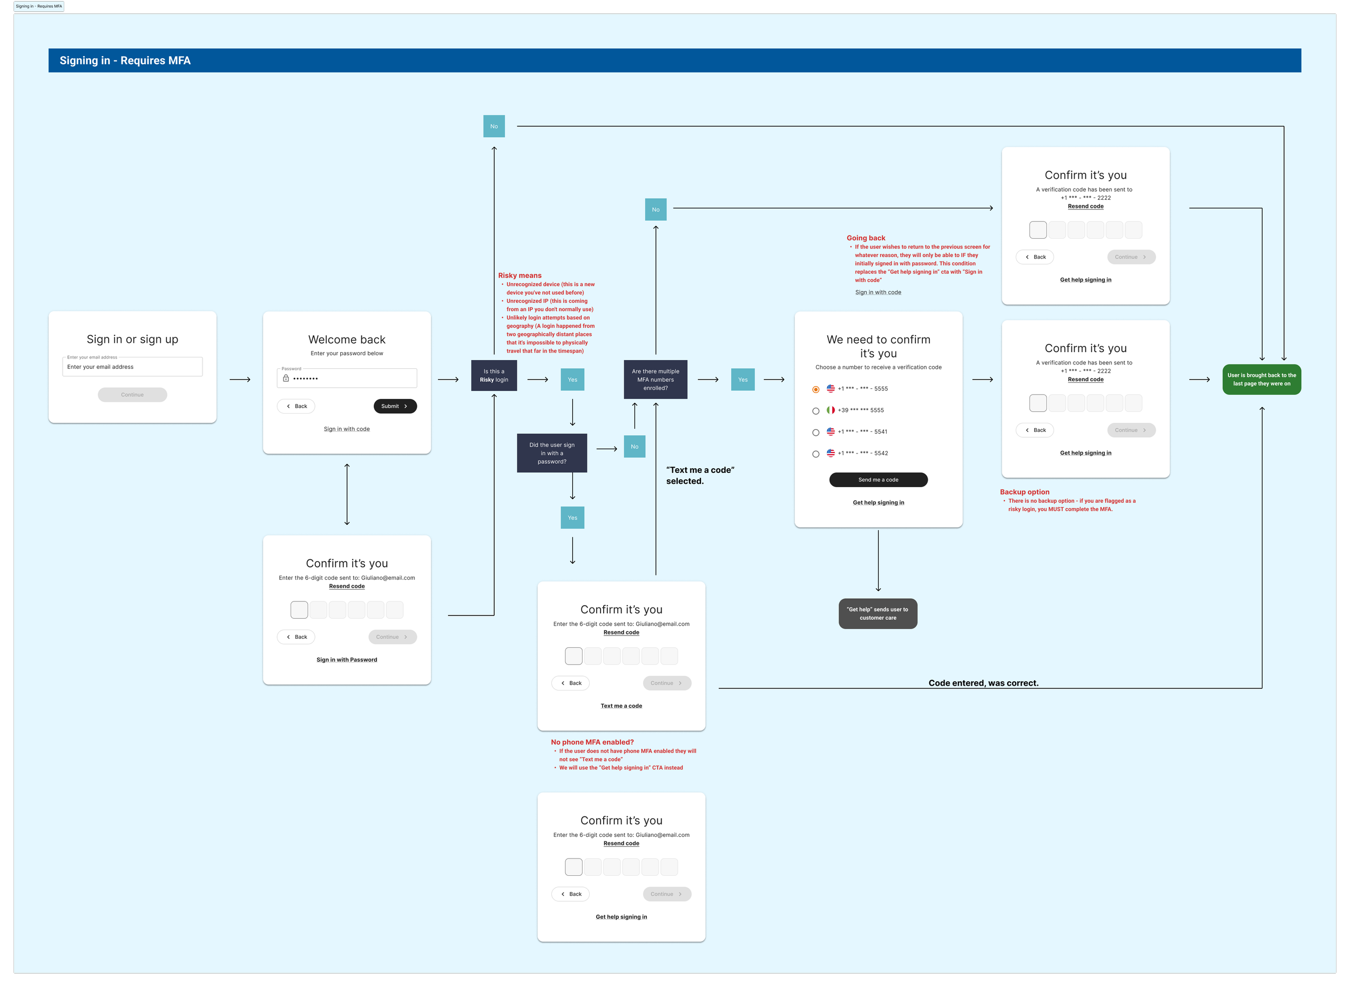1350x987 pixels.
Task: Click the 'Text me a code' link
Action: point(621,706)
